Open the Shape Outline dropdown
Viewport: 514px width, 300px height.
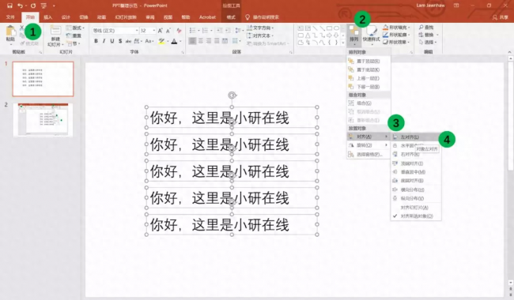click(397, 35)
